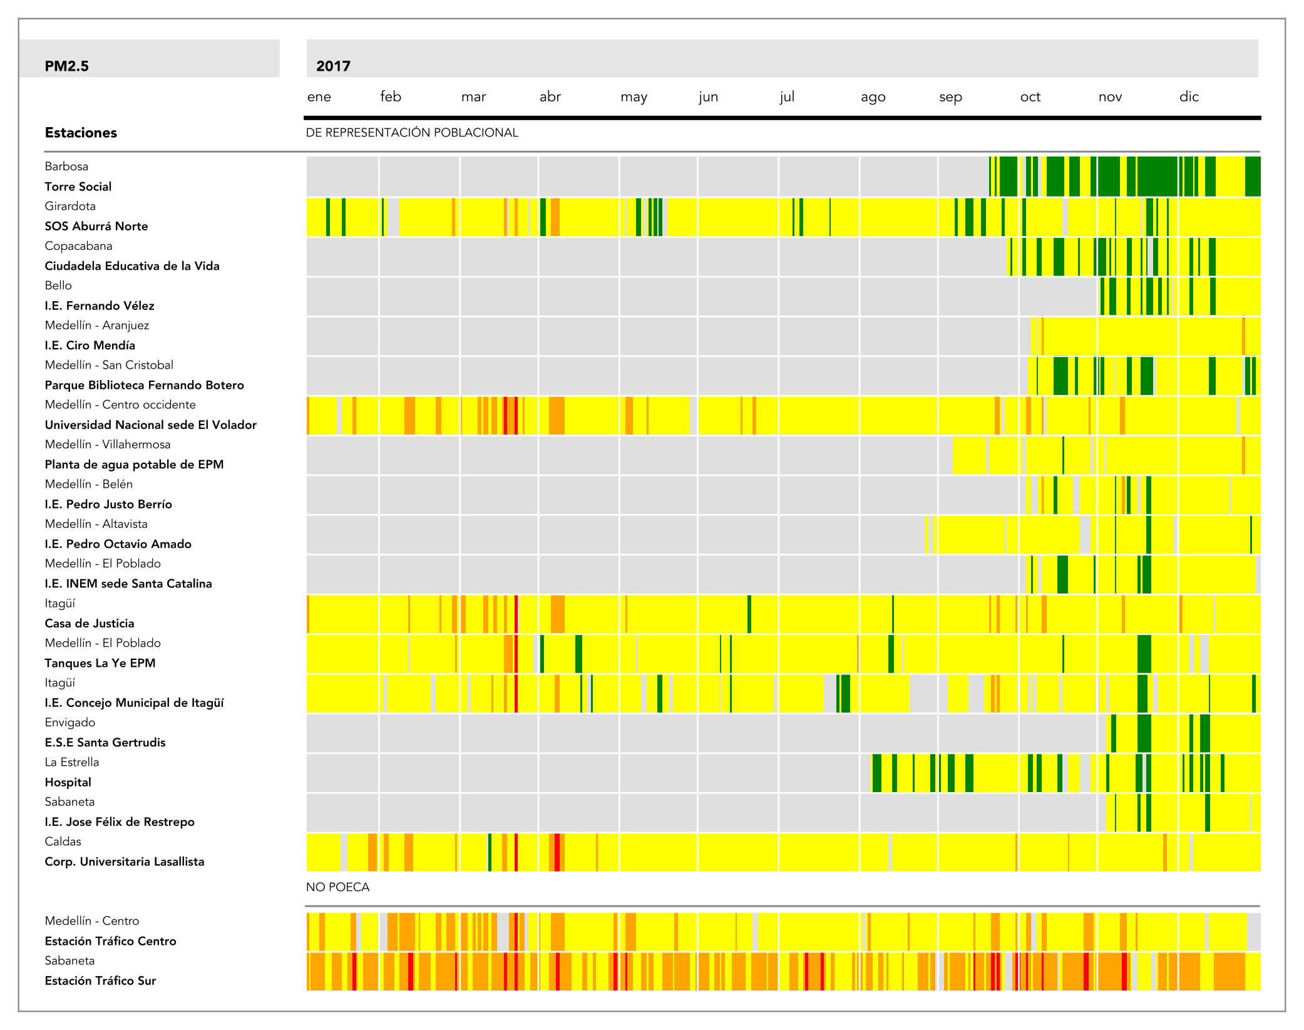Click Ciudadela Educativa de la Vida label

tap(131, 265)
